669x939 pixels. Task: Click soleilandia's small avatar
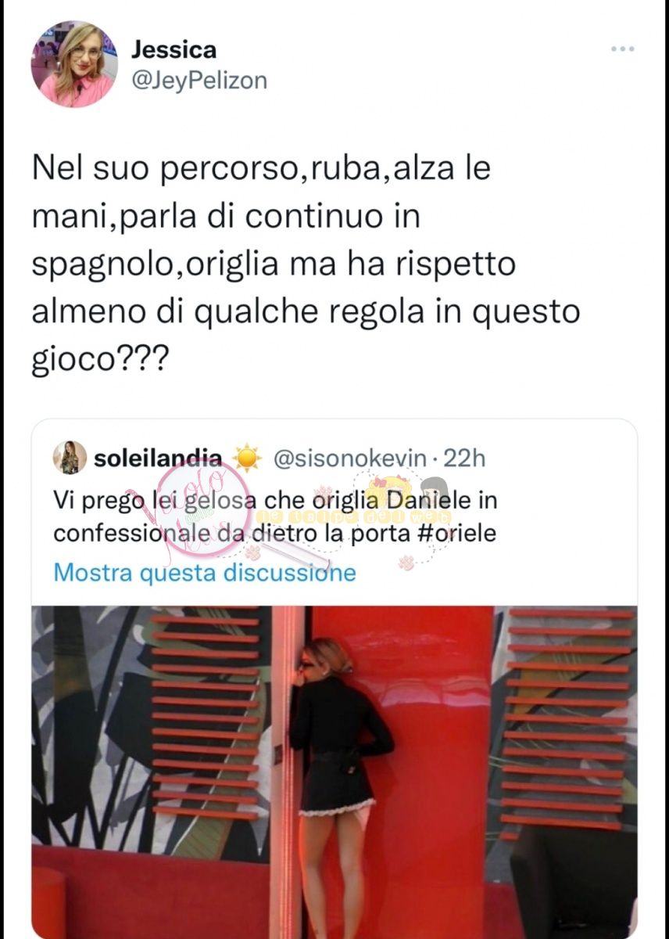point(70,458)
